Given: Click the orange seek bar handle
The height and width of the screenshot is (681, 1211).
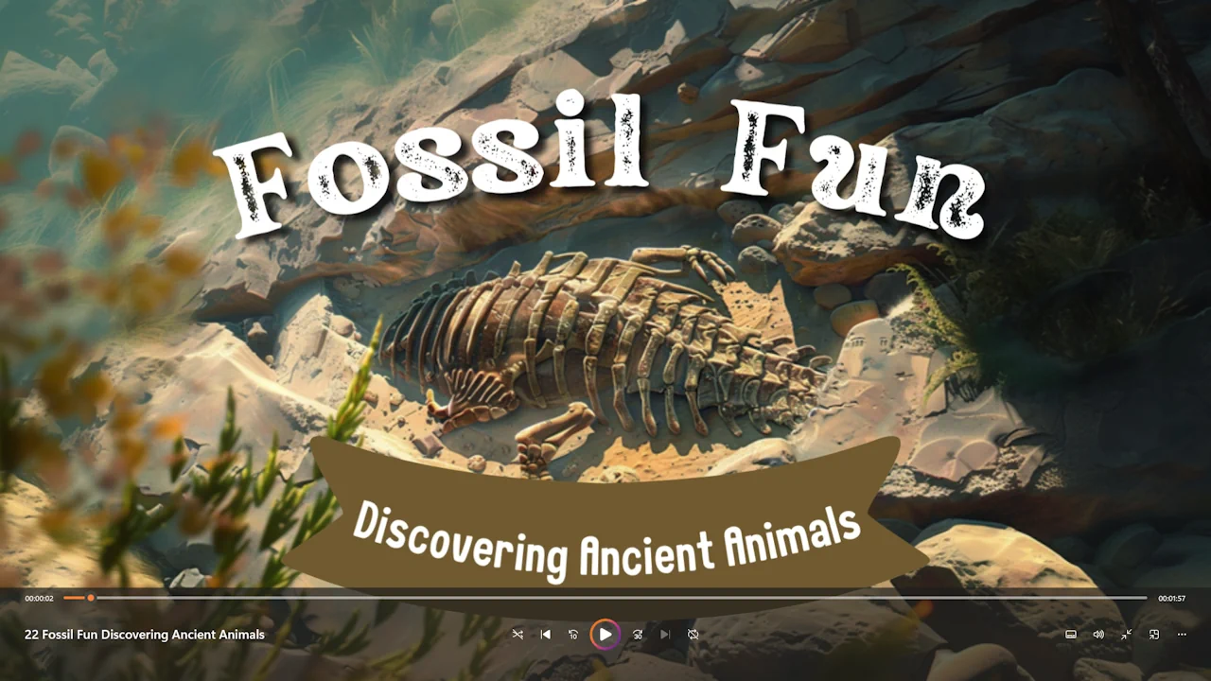Looking at the screenshot, I should 91,598.
